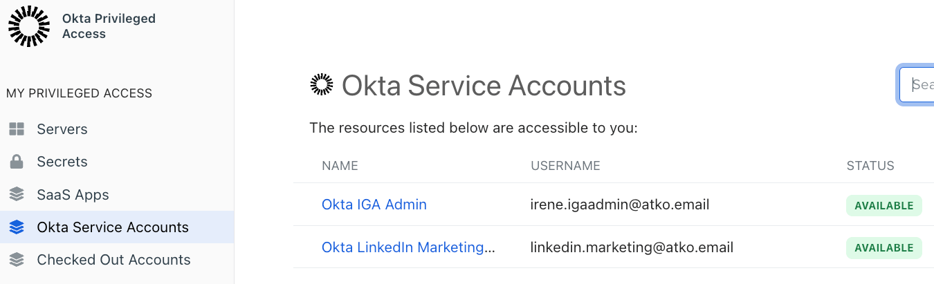Click the Servers grid icon

point(17,129)
